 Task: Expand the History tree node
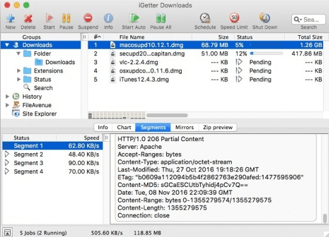[x=7, y=96]
